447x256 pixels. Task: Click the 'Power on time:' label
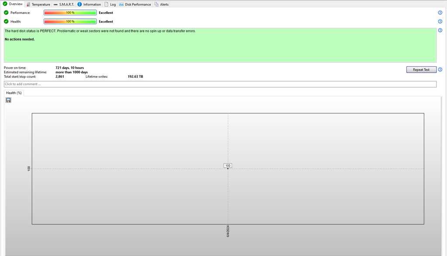tap(15, 68)
